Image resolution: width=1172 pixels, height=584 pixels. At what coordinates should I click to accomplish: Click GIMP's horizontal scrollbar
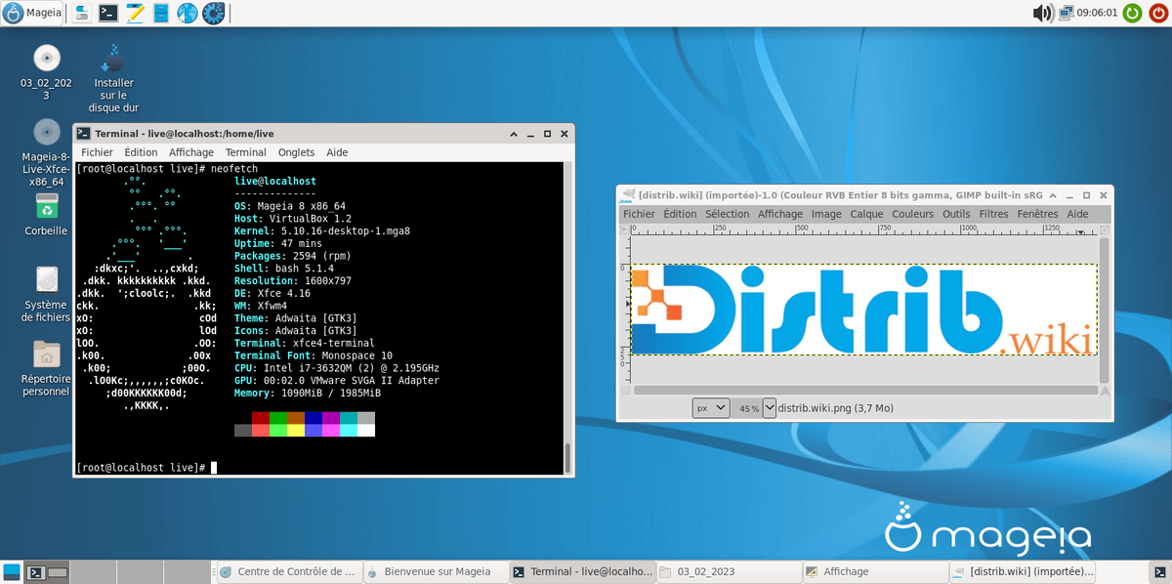click(x=865, y=390)
